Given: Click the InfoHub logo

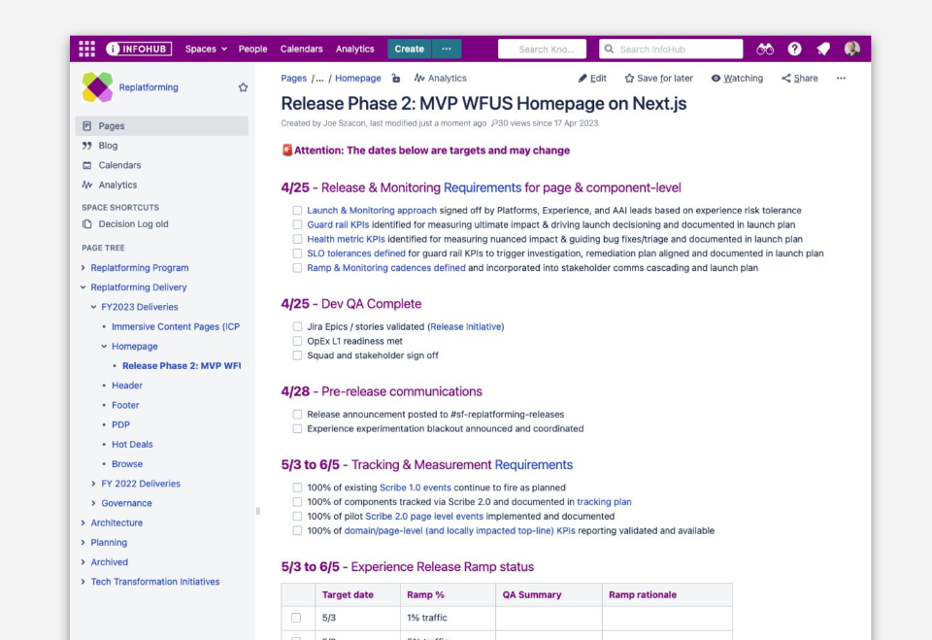Looking at the screenshot, I should pos(139,49).
